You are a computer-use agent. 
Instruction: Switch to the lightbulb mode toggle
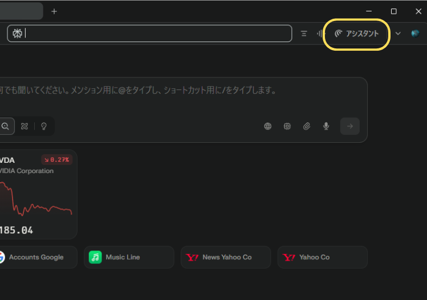43,126
